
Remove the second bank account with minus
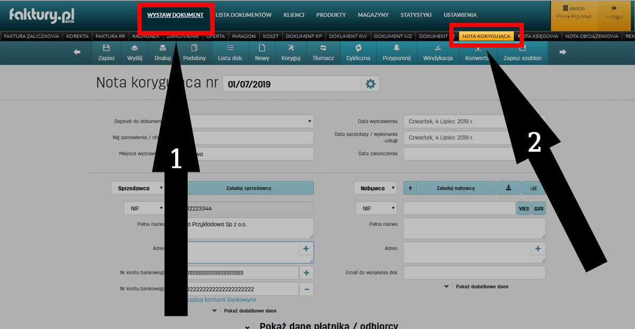(306, 289)
